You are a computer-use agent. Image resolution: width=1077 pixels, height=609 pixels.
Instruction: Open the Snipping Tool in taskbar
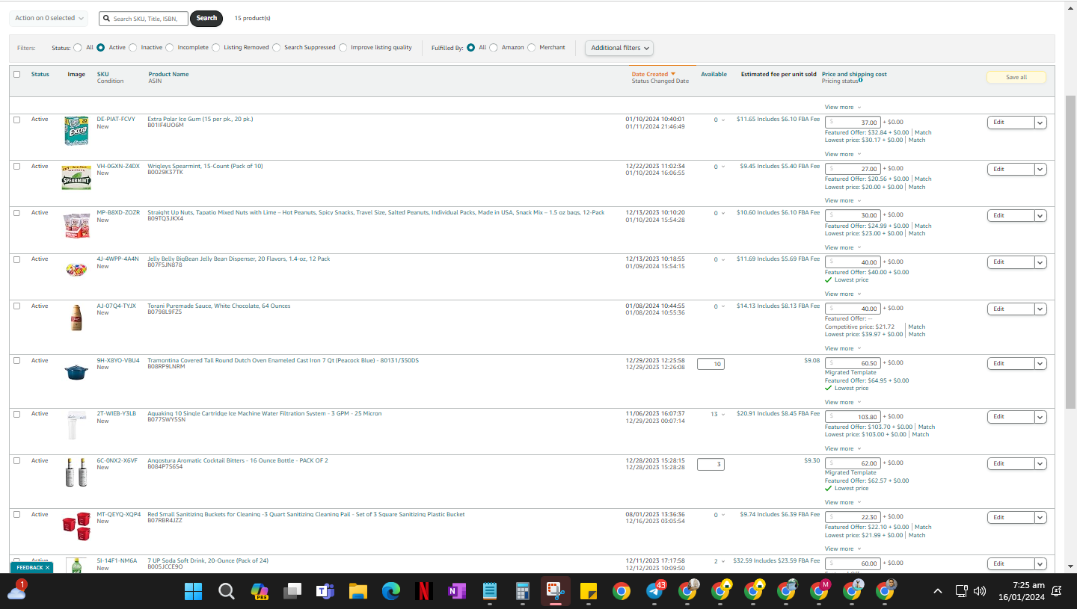[555, 592]
